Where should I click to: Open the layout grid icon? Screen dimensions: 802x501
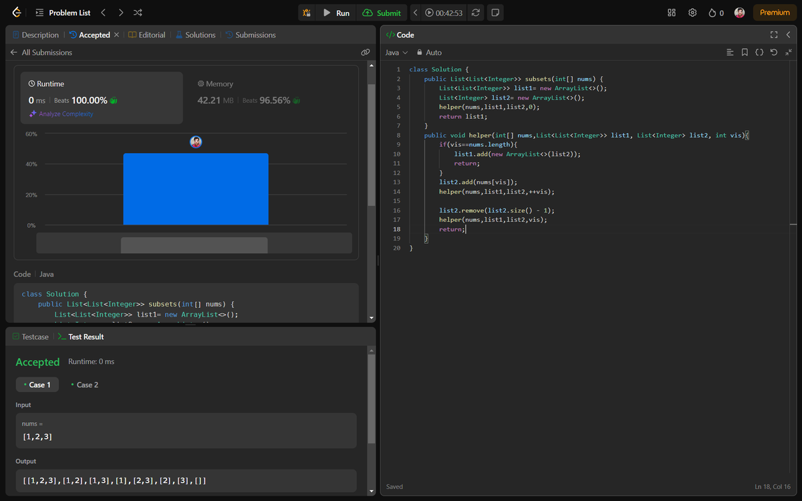tap(672, 13)
